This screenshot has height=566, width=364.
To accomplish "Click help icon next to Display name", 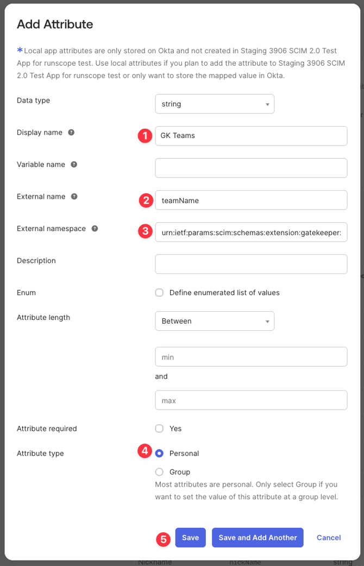I will [x=71, y=133].
